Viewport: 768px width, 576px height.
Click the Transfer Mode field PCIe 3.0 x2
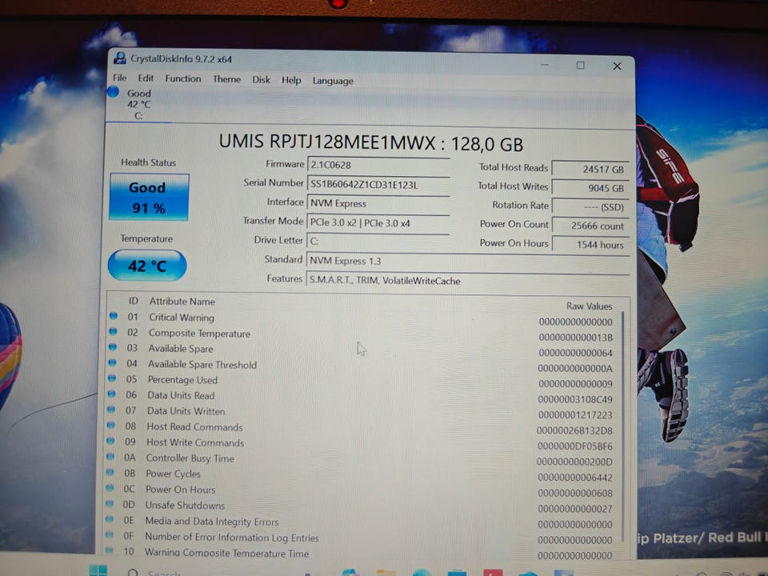378,223
